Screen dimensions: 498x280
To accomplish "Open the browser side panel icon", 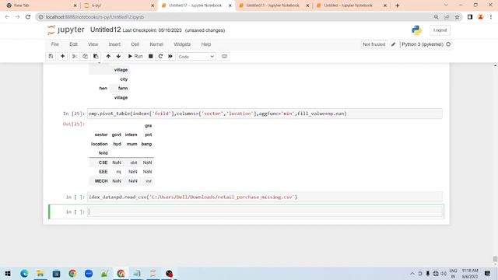I will tap(470, 17).
